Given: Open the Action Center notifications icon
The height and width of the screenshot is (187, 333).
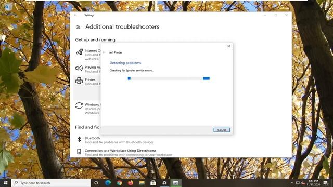Looking at the screenshot, I should pos(326,183).
